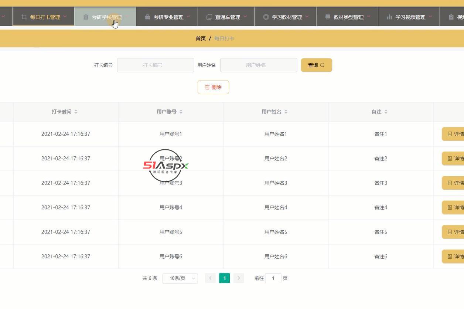Image resolution: width=464 pixels, height=309 pixels.
Task: Open the 直通车管理 menu
Action: pyautogui.click(x=226, y=17)
